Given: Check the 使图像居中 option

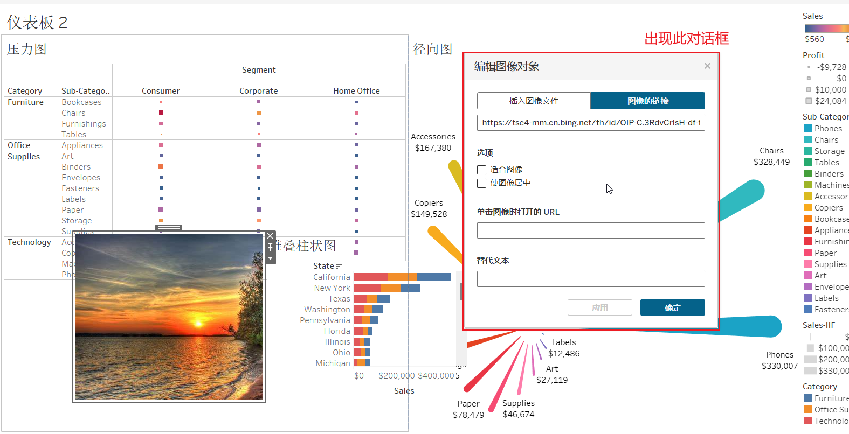Looking at the screenshot, I should pyautogui.click(x=482, y=183).
